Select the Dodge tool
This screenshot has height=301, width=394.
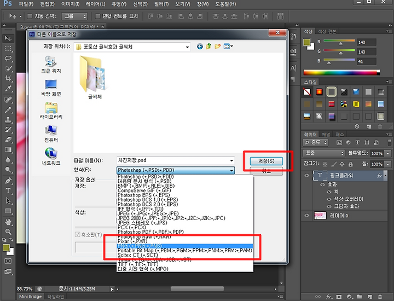tap(8, 170)
